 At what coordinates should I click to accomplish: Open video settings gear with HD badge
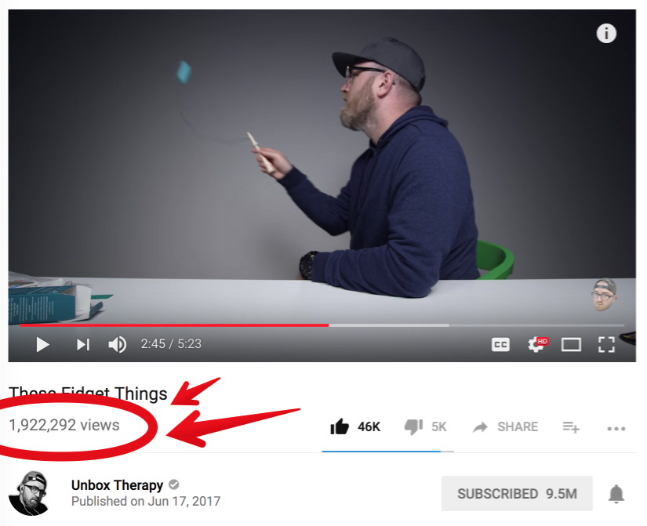tap(537, 344)
